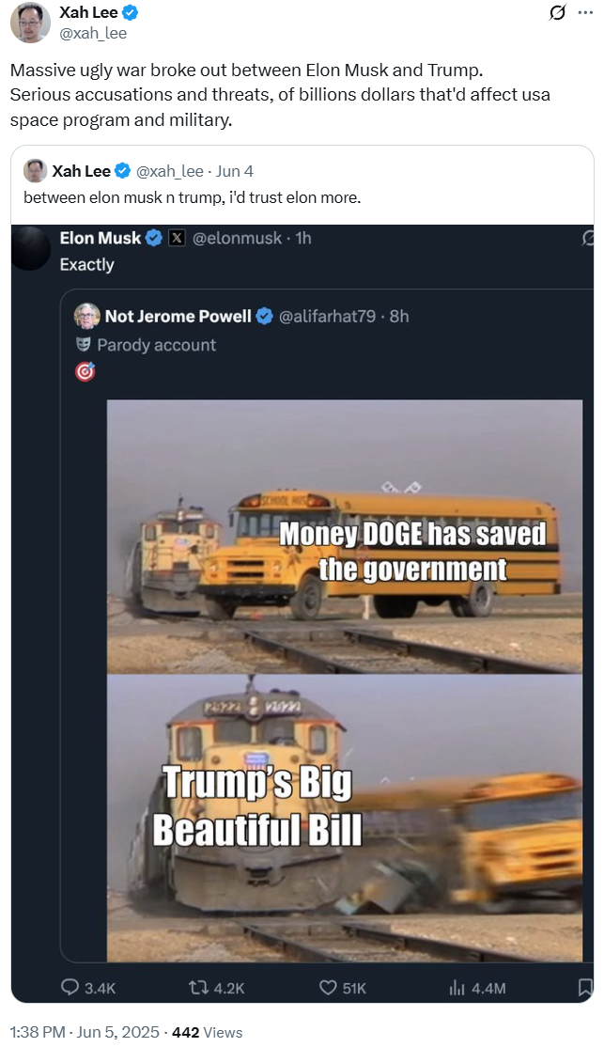Open the 1:38 PM Jun 5, 2025 timestamp
604x1047 pixels.
pyautogui.click(x=85, y=1032)
